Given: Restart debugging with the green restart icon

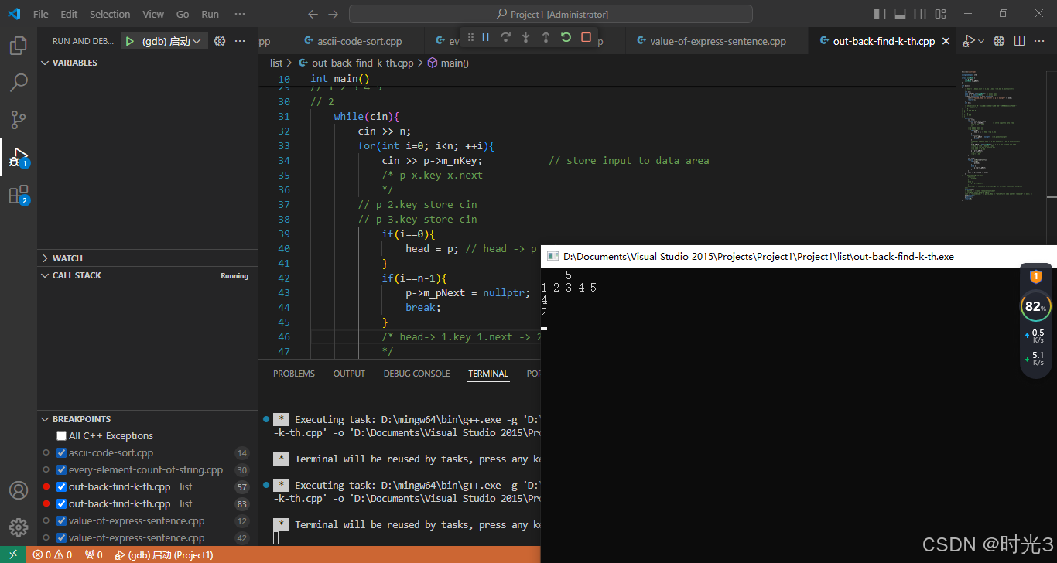Looking at the screenshot, I should (x=566, y=37).
